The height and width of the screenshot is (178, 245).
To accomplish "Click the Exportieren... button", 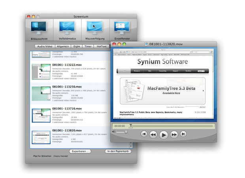I will tap(80, 151).
